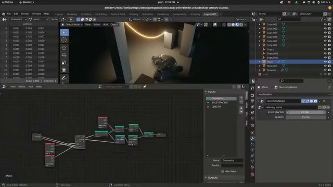Collapse the Inputs panel
333x187 pixels.
click(206, 91)
